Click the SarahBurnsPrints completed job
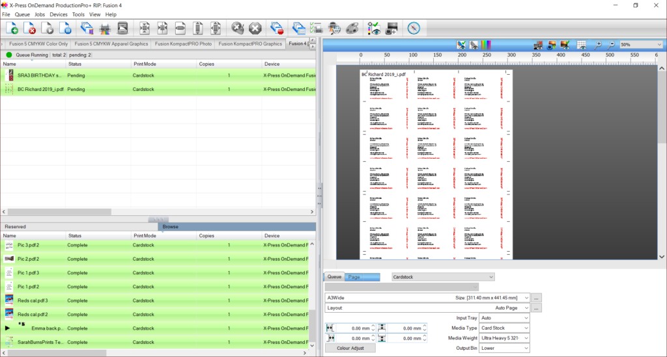 [x=154, y=342]
